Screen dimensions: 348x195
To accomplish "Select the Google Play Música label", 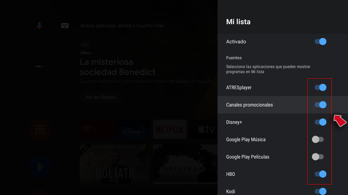I will tap(246, 139).
